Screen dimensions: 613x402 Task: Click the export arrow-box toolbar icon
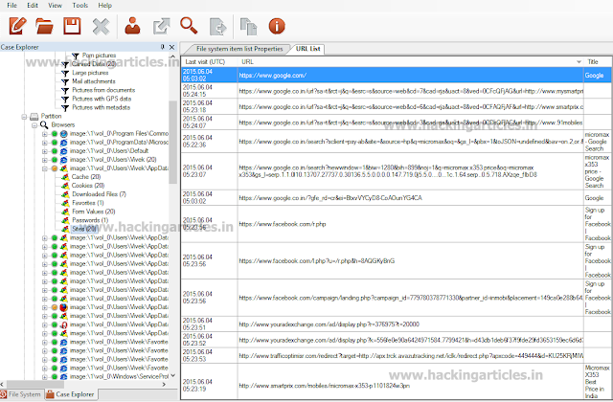(161, 26)
